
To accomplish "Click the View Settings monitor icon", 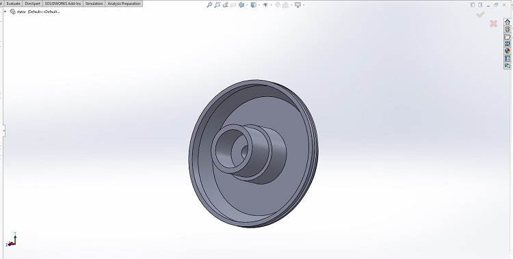I will [x=298, y=5].
